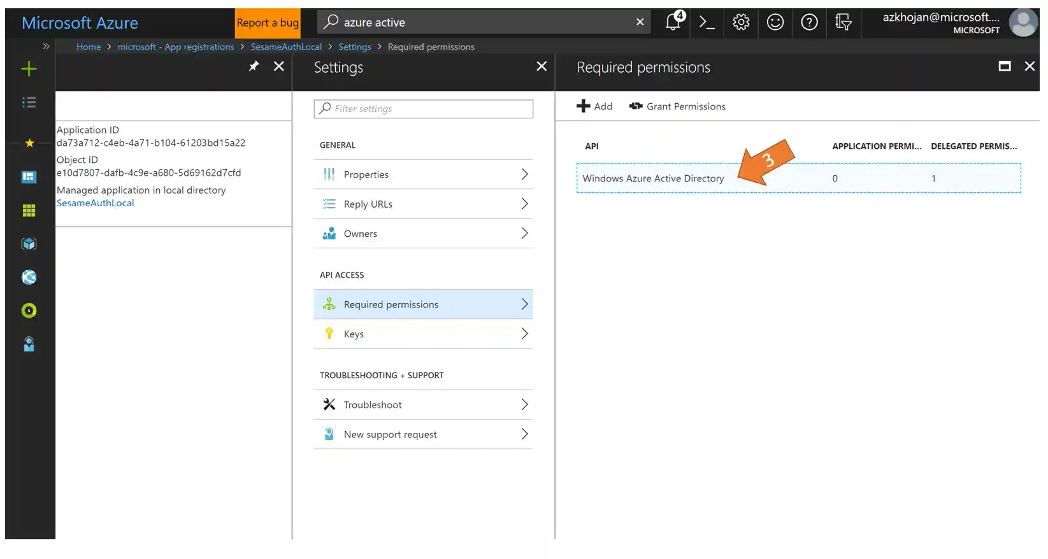Open the green grid All resources icon
The height and width of the screenshot is (559, 1048).
pos(29,211)
